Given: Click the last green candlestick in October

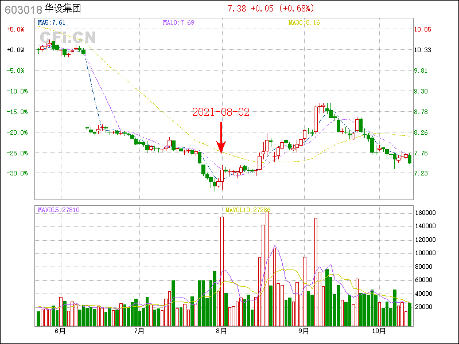Looking at the screenshot, I should point(410,159).
